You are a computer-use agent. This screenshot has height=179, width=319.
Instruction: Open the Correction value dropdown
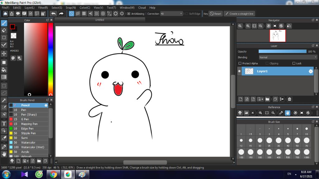tap(181, 14)
